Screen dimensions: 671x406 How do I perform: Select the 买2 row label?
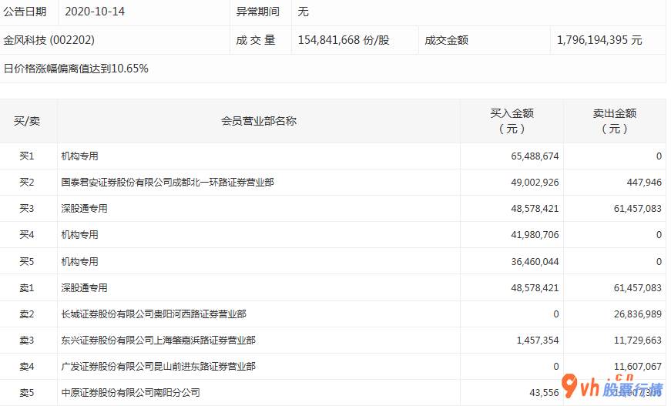pos(27,183)
